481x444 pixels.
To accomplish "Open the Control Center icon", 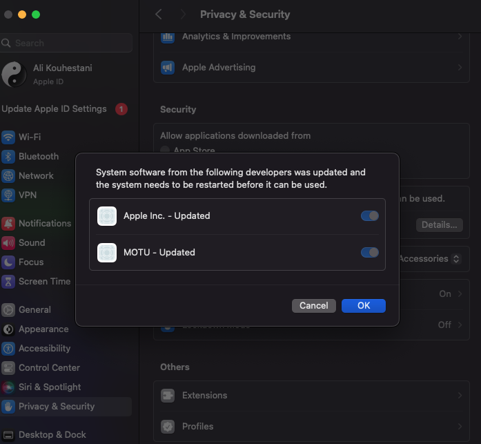I will click(8, 368).
